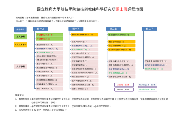Select 兒童與青少年訓練研究 course
The image size is (180, 127).
pyautogui.click(x=158, y=61)
